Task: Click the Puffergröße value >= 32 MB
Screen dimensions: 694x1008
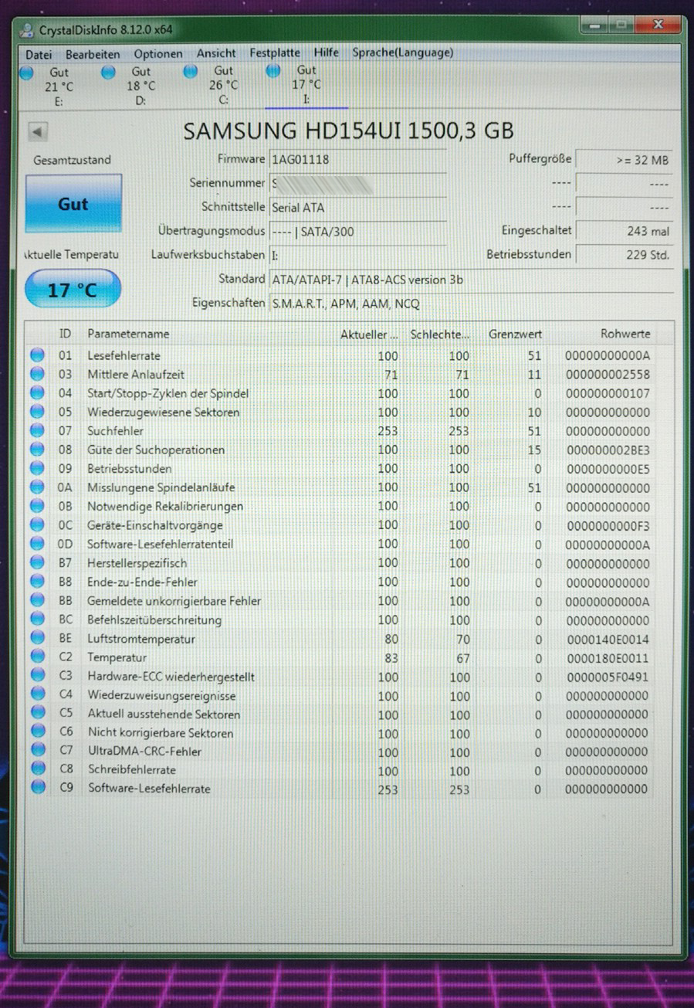Action: coord(624,160)
